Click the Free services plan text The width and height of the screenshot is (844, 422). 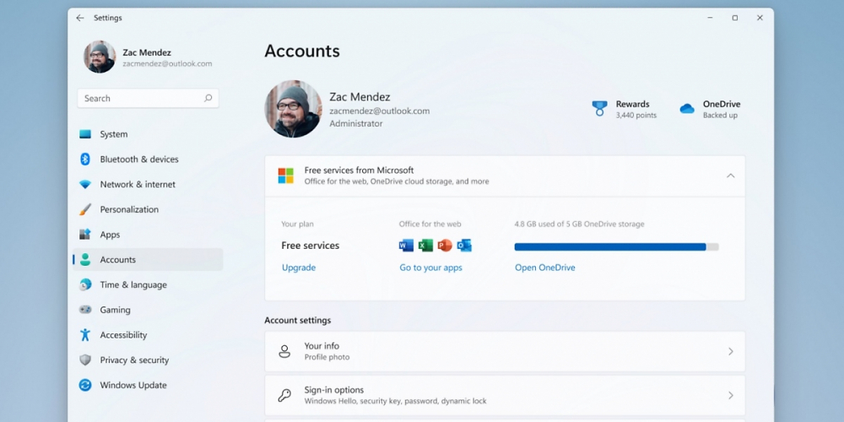tap(310, 246)
